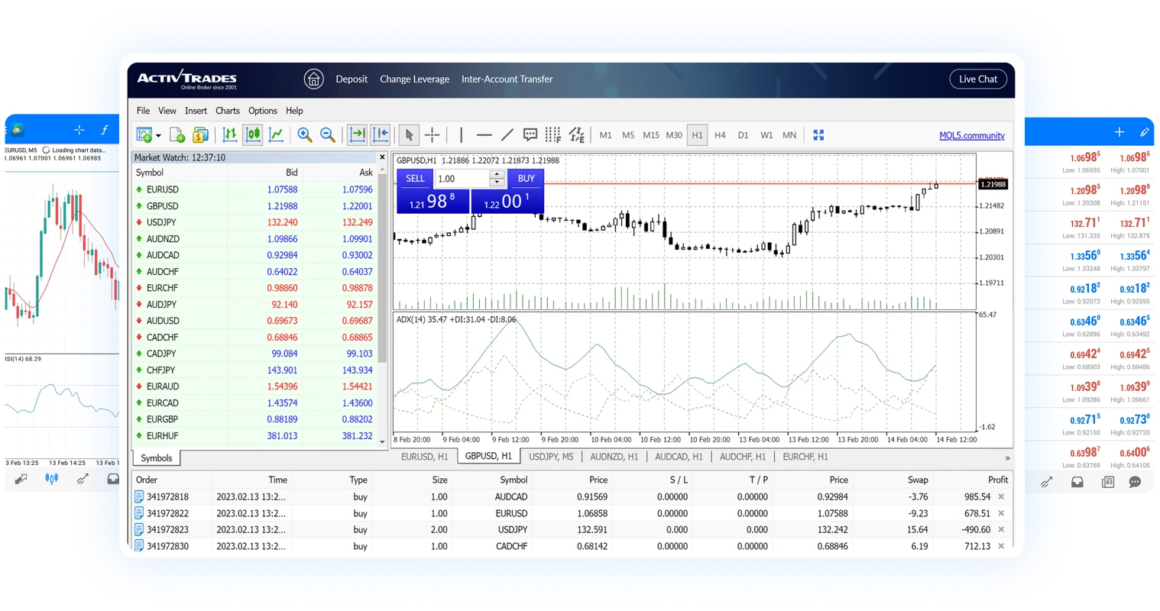Enable bar chart display mode
Screen dimensions: 1160x611
coord(231,134)
